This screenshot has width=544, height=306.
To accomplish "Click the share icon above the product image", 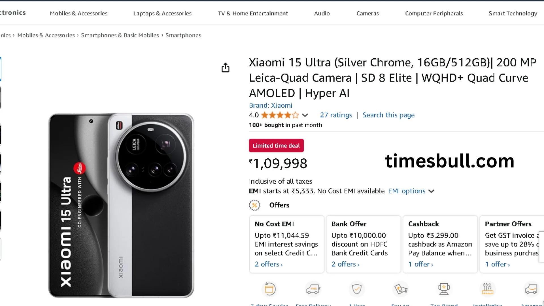I will point(226,68).
